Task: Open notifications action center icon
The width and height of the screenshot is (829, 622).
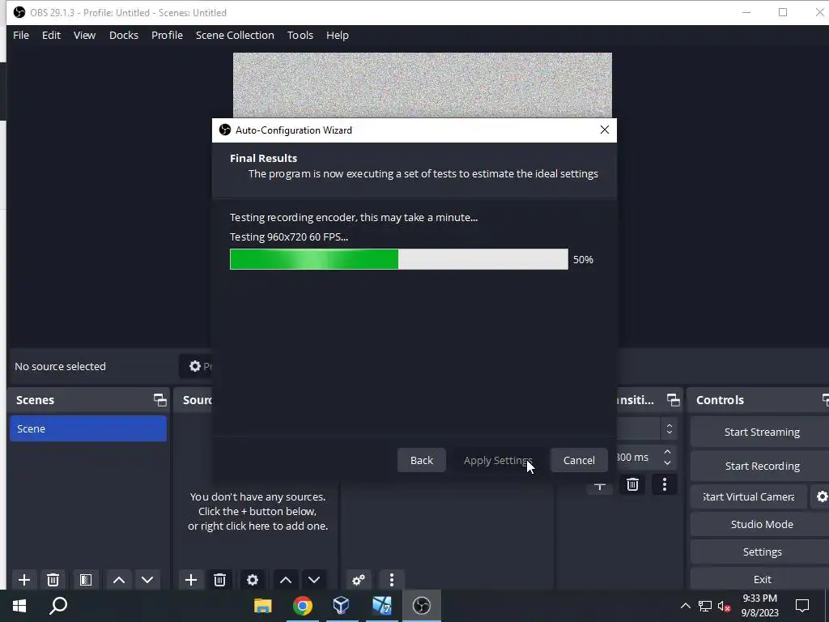Action: coord(802,606)
